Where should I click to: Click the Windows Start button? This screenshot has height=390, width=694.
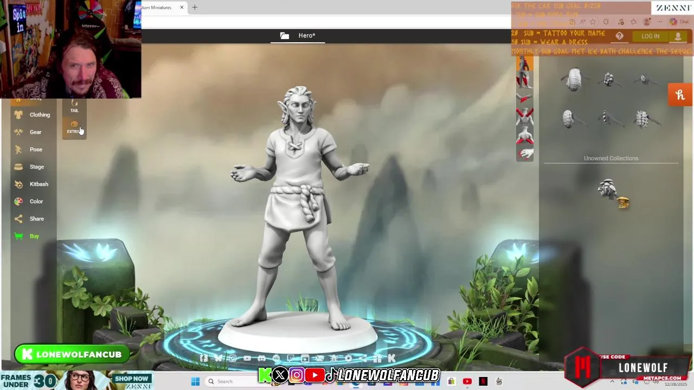[195, 381]
